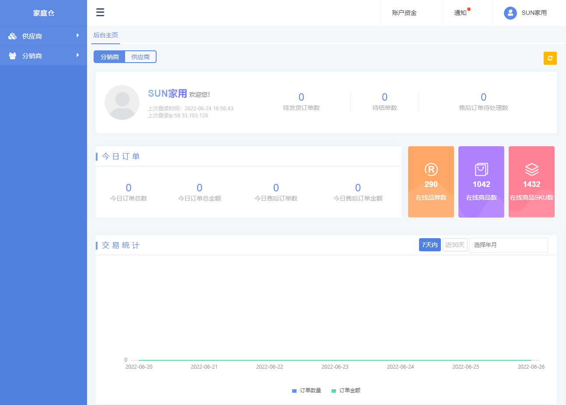566x405 pixels.
Task: Click the 在线商品SKU数 1432 pink card
Action: coord(531,182)
